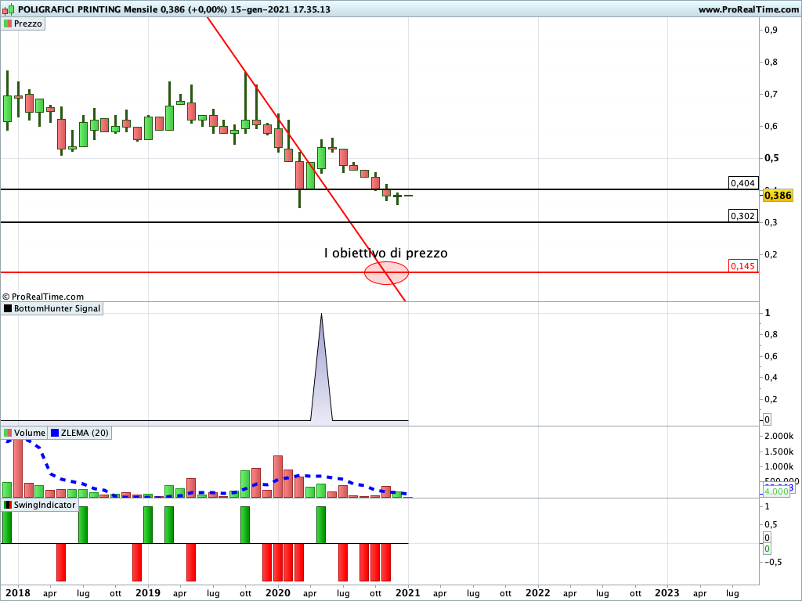This screenshot has width=802, height=601.
Task: Click the 1.000k value on the volume axis
Action: (x=779, y=466)
